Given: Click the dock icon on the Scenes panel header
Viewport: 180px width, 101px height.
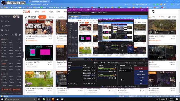Looking at the screenshot, I should click(79, 65).
